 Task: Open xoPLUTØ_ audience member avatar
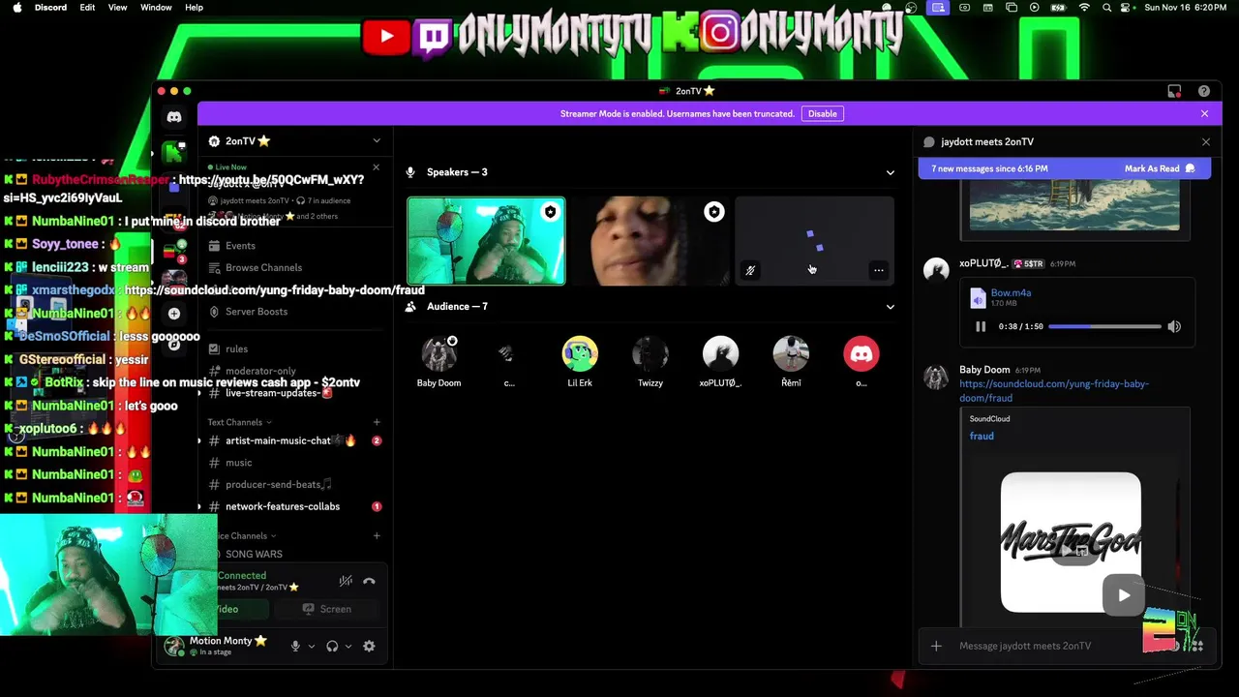point(720,353)
